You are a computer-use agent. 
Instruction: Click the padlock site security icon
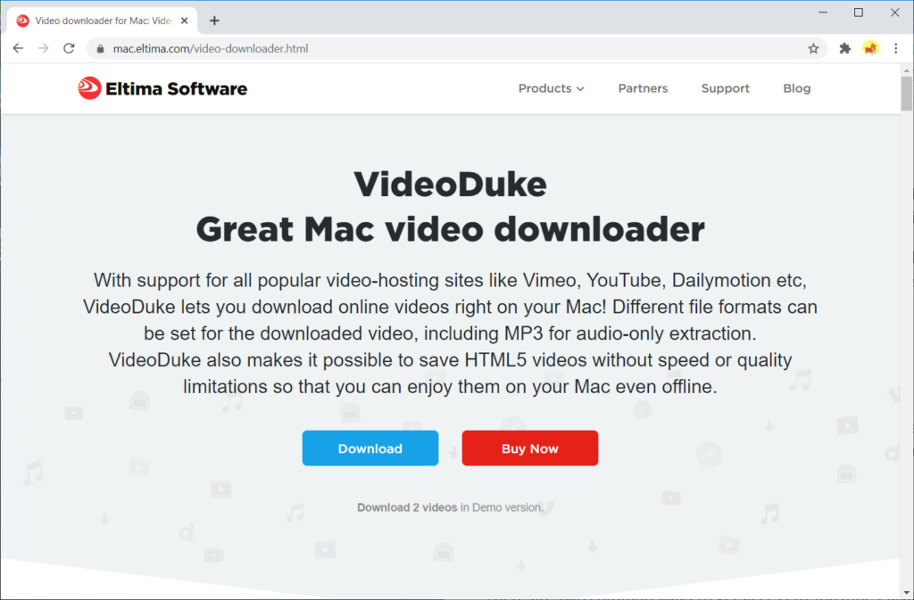(100, 49)
